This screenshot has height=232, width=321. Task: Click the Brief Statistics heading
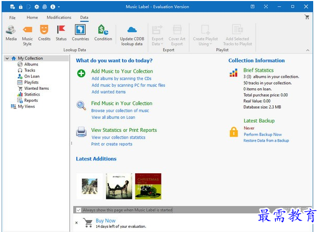pos(258,70)
